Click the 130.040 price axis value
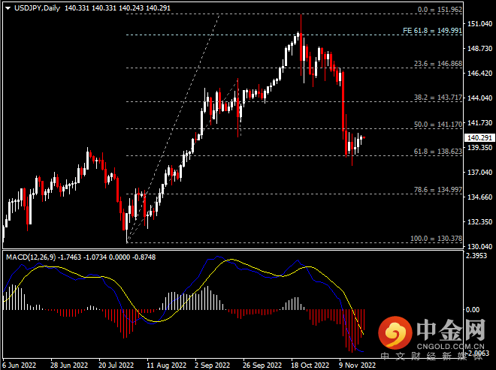The height and width of the screenshot is (370, 496). pyautogui.click(x=480, y=246)
